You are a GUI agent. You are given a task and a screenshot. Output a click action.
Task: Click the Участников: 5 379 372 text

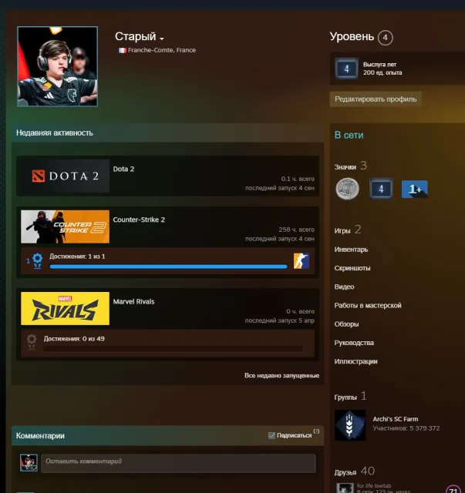point(406,428)
